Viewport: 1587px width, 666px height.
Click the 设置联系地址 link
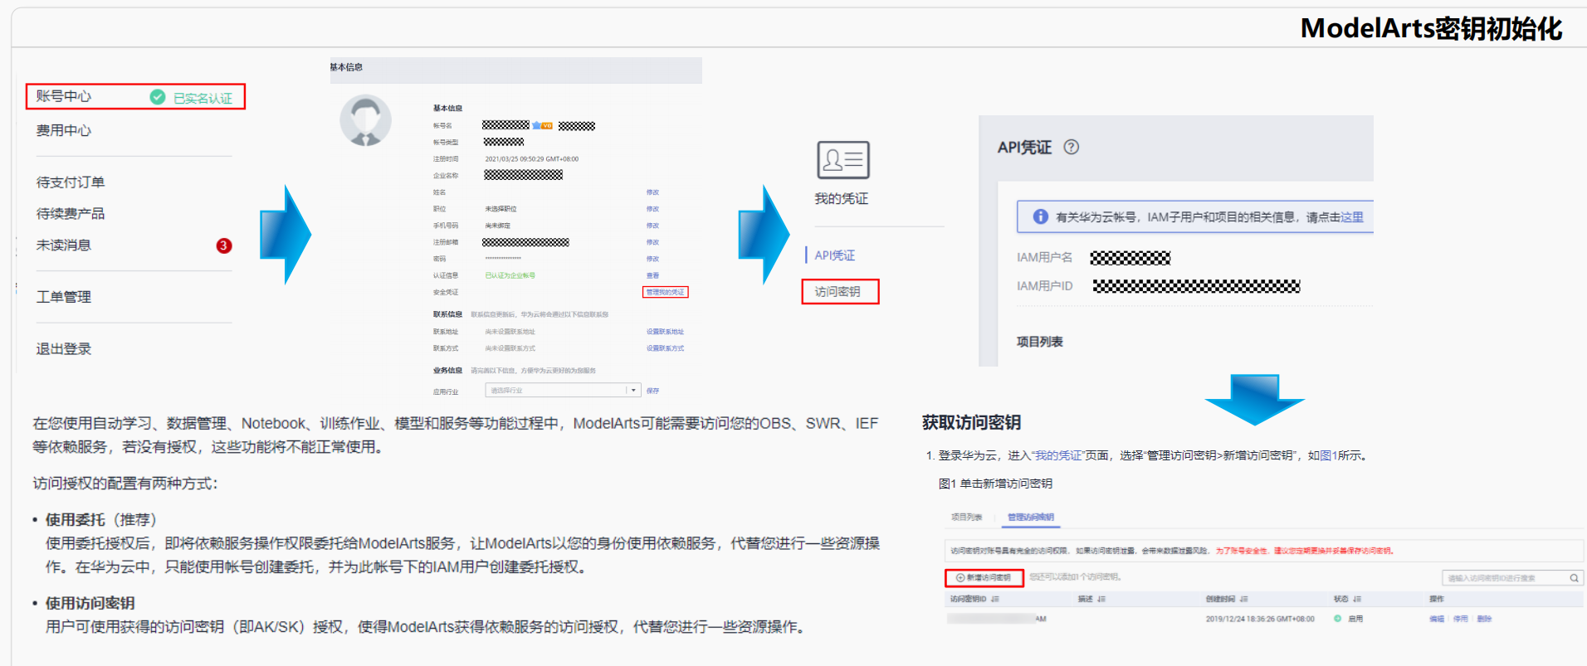(x=666, y=332)
